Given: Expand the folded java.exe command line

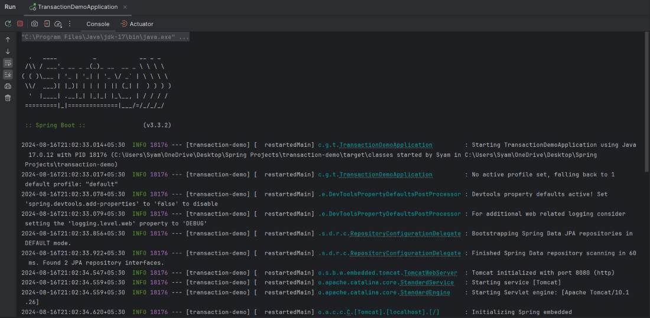Looking at the screenshot, I should (105, 37).
